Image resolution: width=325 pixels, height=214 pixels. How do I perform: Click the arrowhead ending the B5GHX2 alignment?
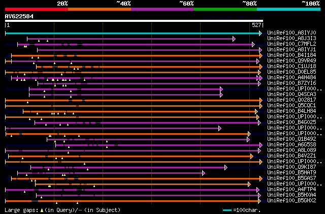pos(259,201)
